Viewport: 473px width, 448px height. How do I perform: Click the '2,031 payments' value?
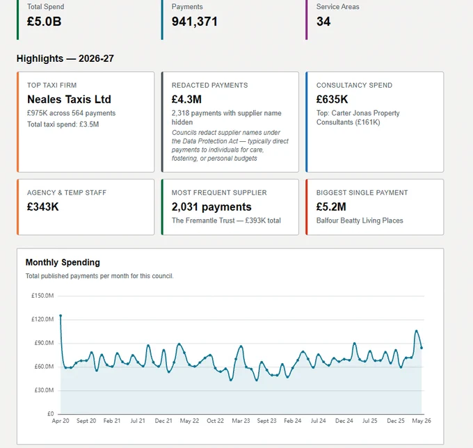(x=211, y=207)
